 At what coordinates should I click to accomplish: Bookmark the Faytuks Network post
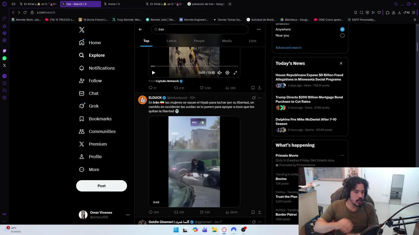[253, 88]
